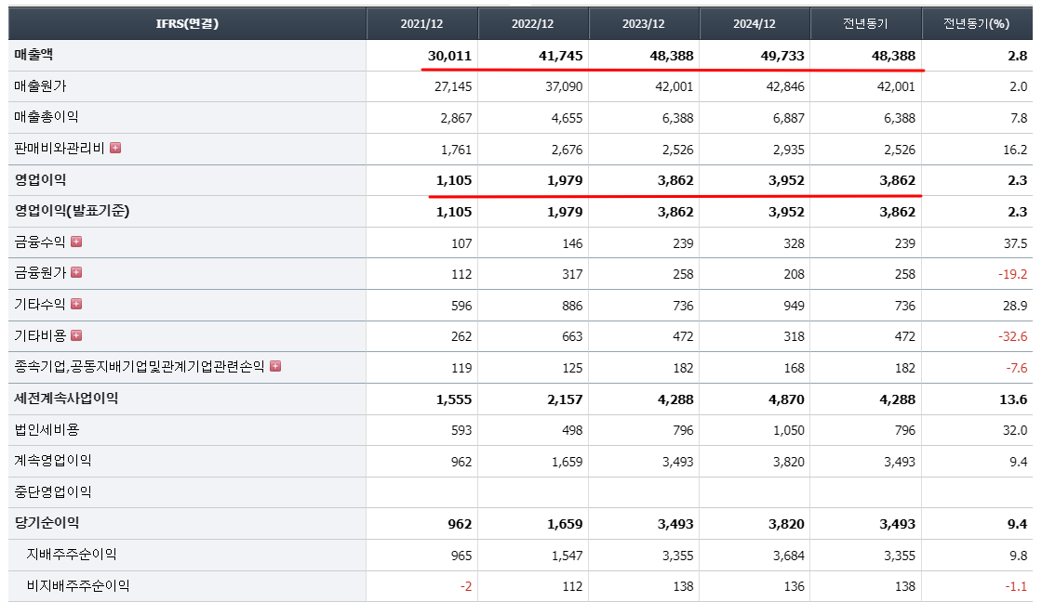Image resolution: width=1042 pixels, height=615 pixels.
Task: Expand the 판매비와관리비 row with plus icon
Action: pyautogui.click(x=115, y=148)
